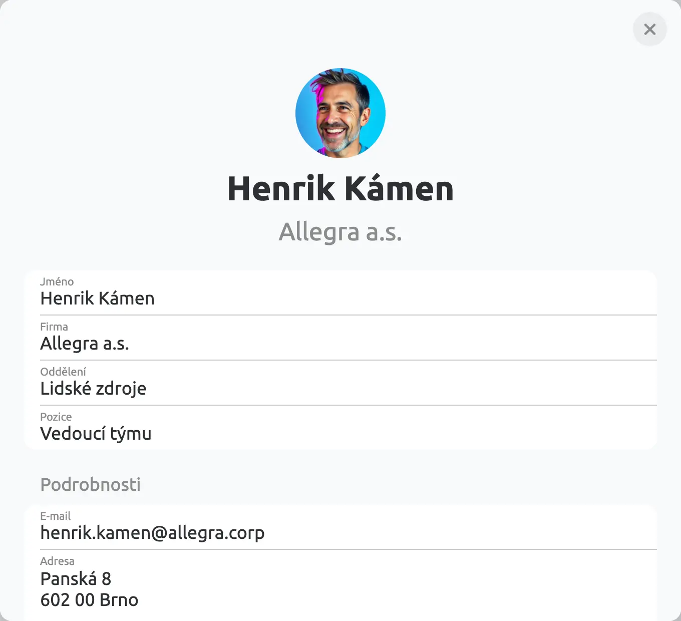
Task: Close the contact detail dialog
Action: [649, 30]
